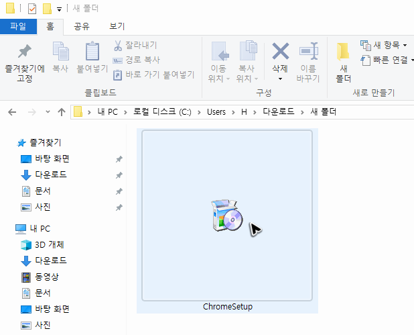Select 새 폴더 in the address breadcrumb

323,111
